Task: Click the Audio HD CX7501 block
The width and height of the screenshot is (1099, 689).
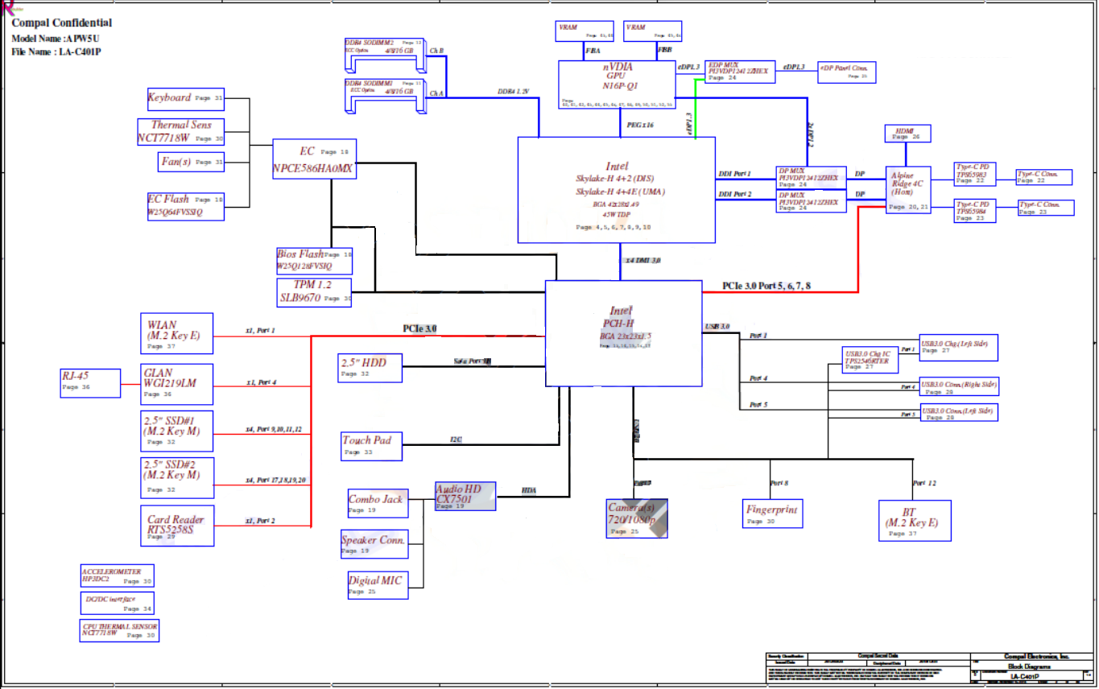Action: tap(465, 496)
